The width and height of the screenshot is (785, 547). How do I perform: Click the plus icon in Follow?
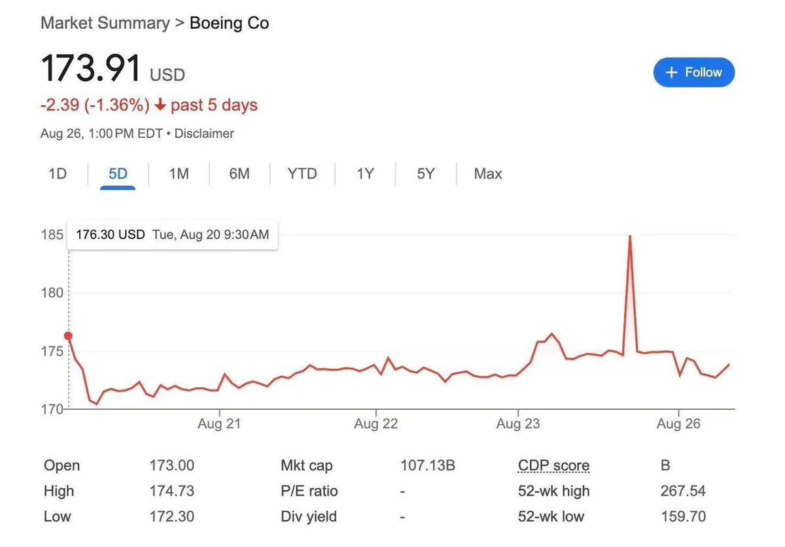coord(671,73)
